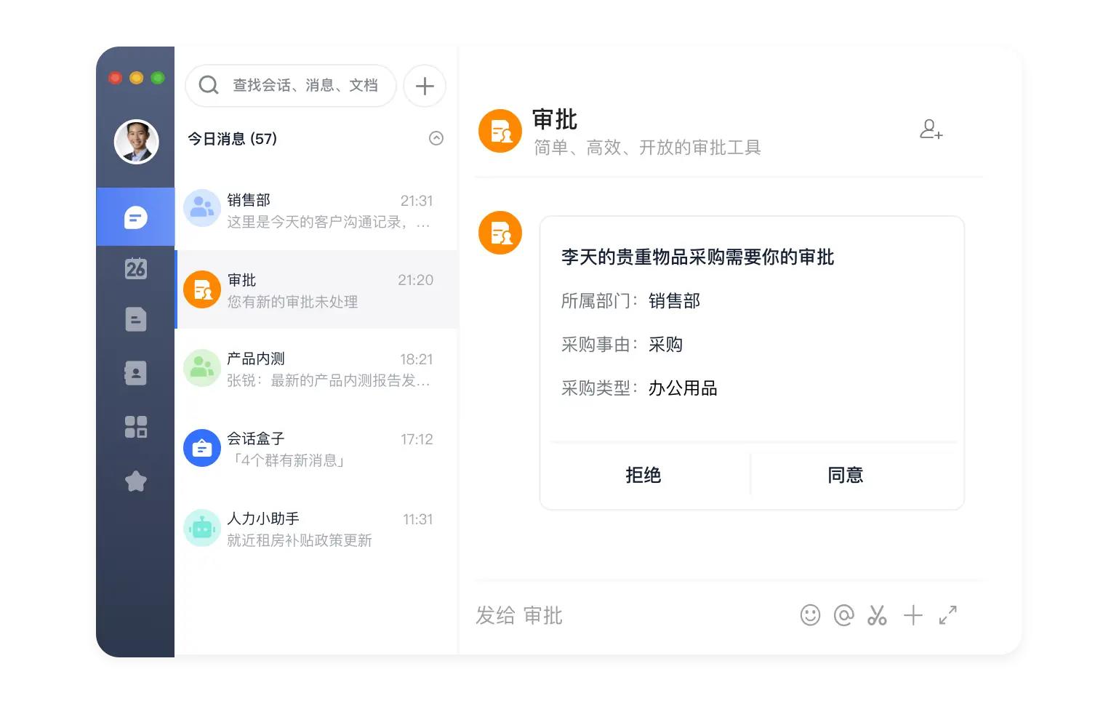Click 采购 value next to 采购事由

click(x=665, y=345)
